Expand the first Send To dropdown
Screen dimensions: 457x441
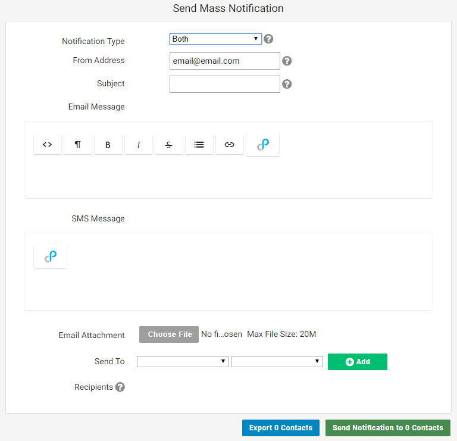coord(183,361)
